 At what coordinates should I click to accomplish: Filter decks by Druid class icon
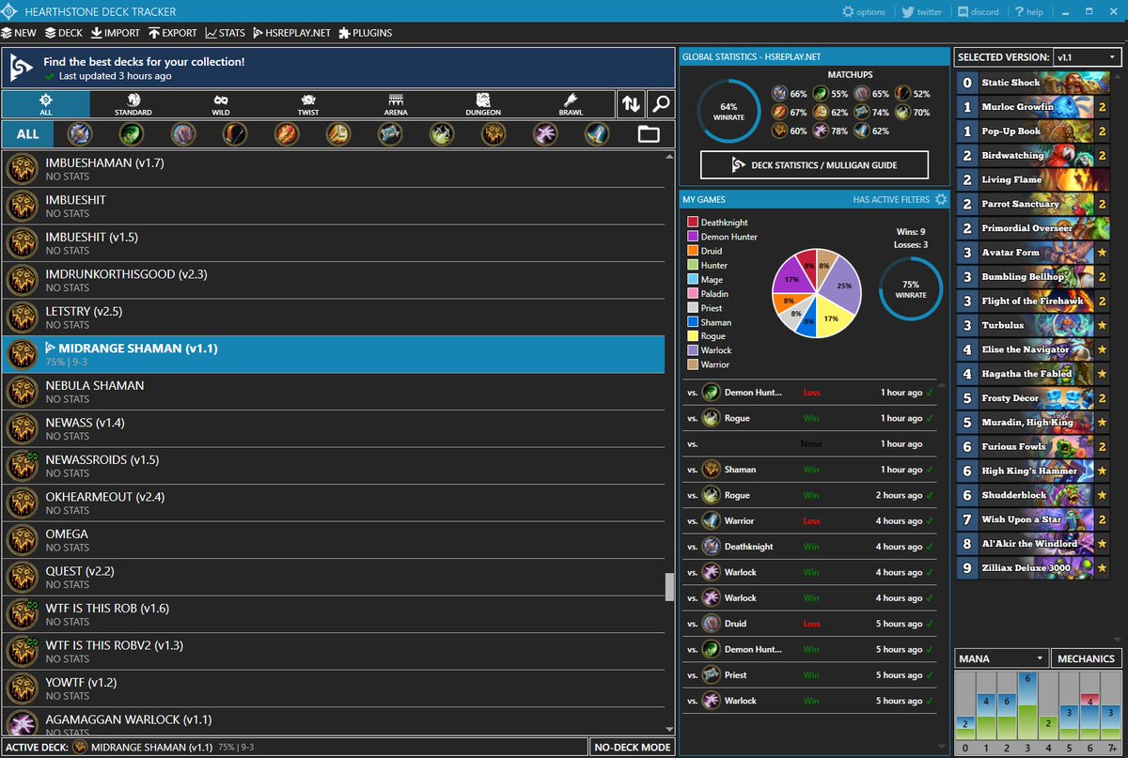tap(183, 133)
